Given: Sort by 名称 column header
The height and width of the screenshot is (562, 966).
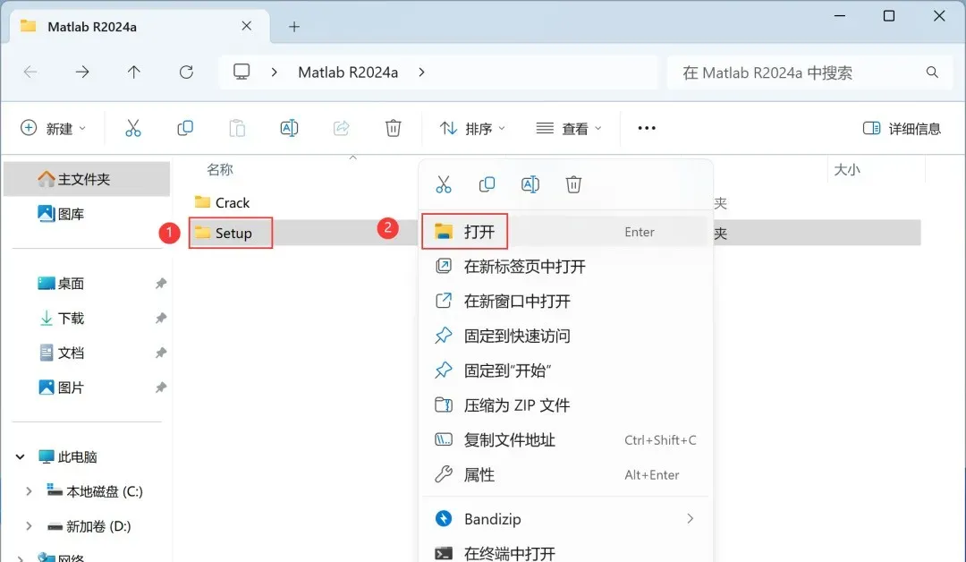Looking at the screenshot, I should (x=220, y=169).
